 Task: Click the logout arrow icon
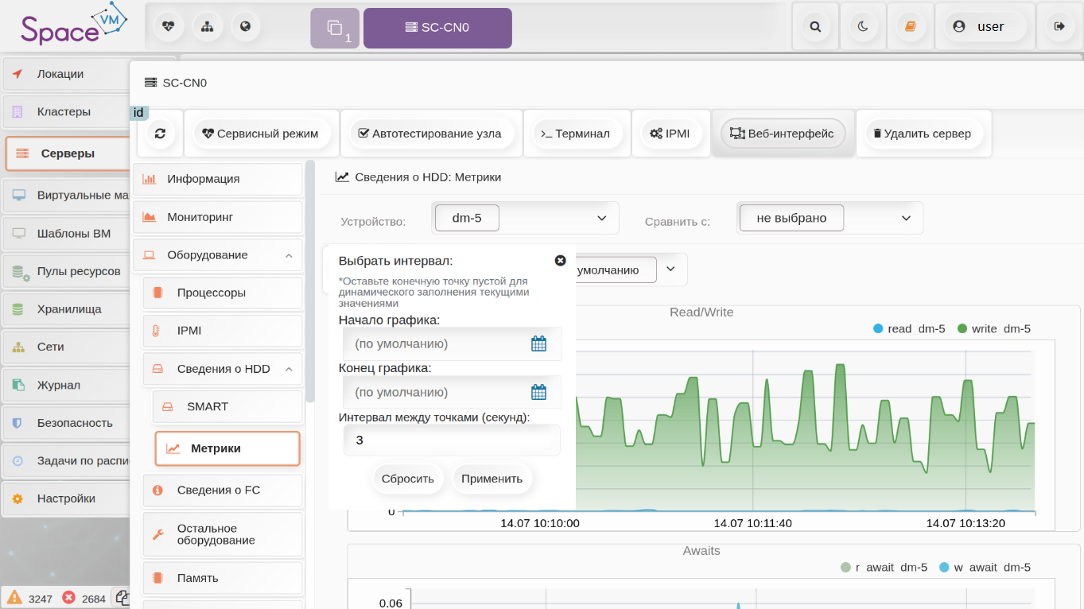coord(1059,26)
